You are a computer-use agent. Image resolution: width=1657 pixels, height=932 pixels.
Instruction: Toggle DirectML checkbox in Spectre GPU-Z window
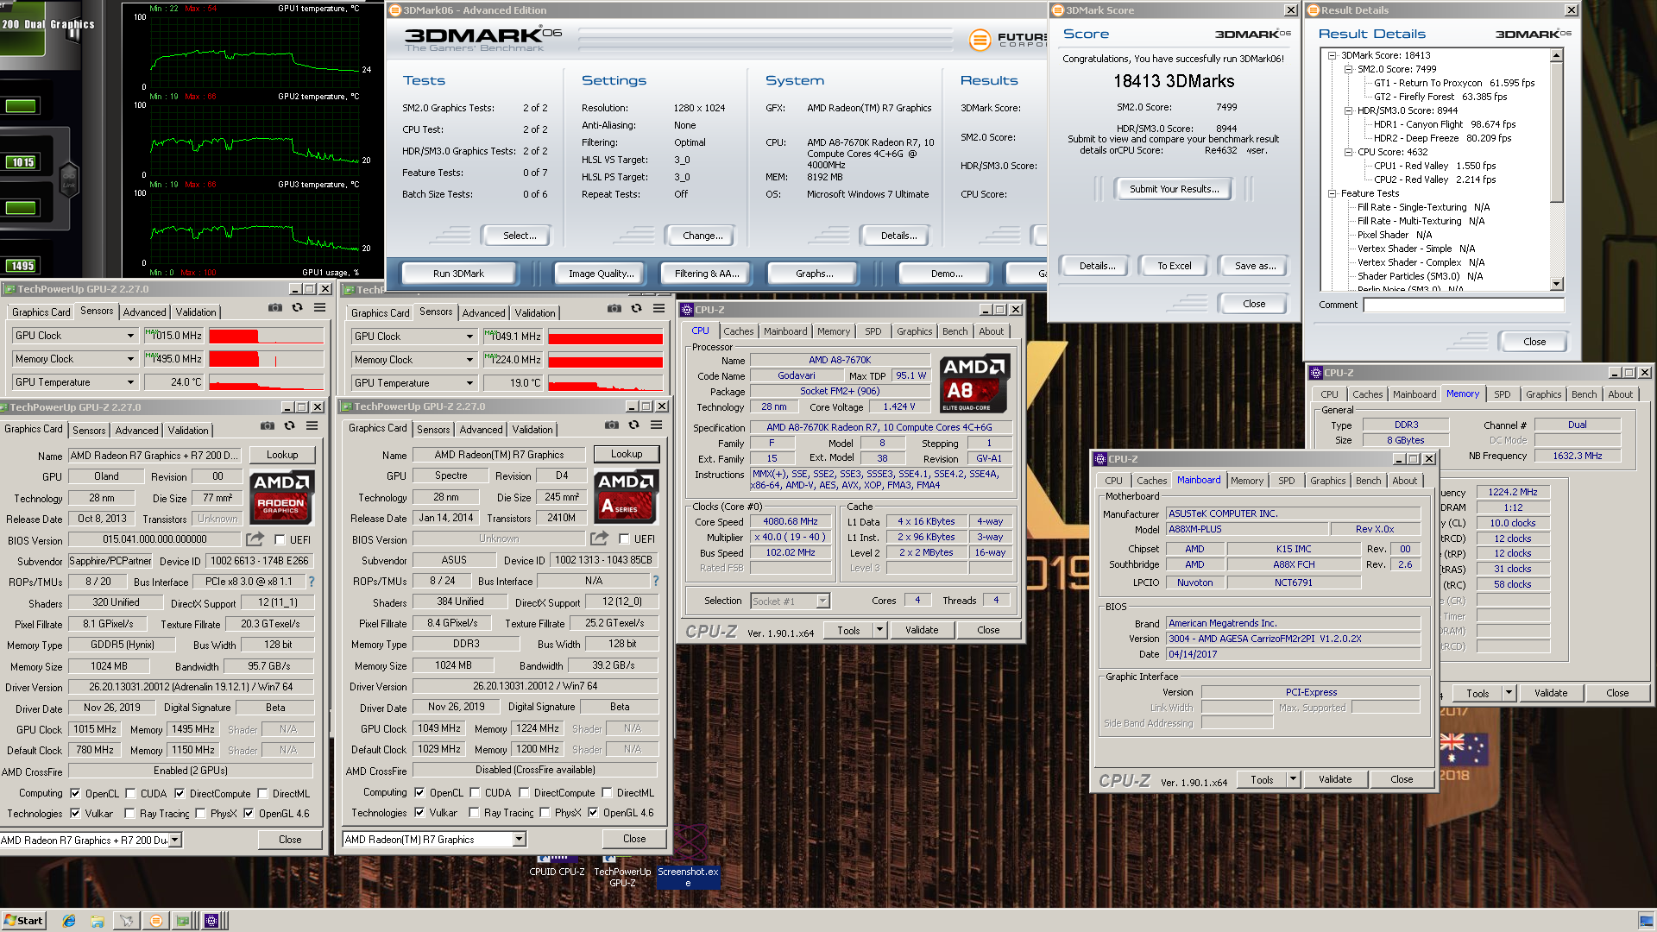[x=607, y=793]
